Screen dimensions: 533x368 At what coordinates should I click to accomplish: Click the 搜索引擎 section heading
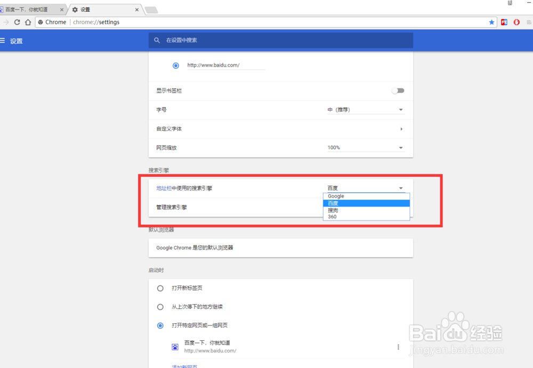pos(159,170)
